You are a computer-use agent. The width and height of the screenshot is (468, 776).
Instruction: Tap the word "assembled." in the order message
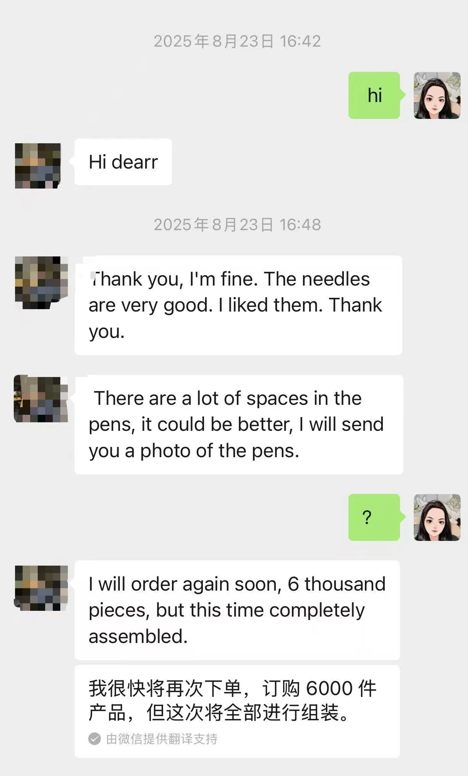138,636
